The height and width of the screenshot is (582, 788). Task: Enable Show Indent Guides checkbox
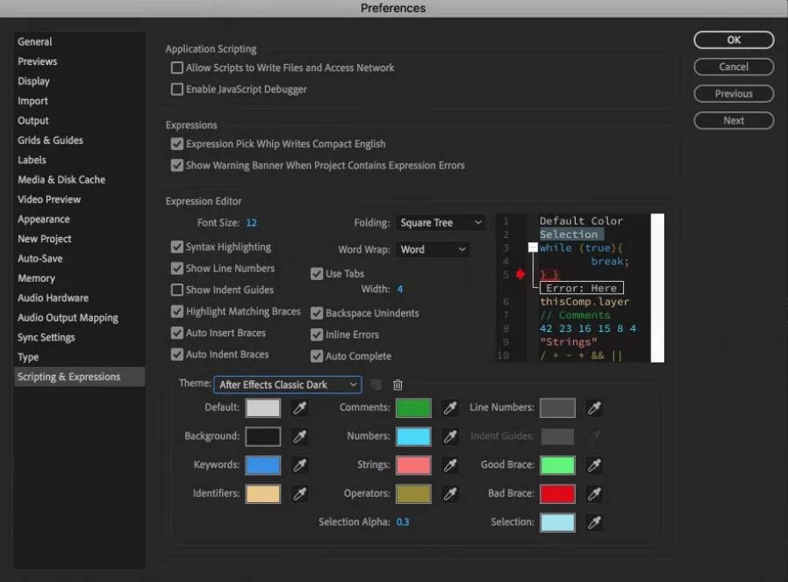pos(177,290)
